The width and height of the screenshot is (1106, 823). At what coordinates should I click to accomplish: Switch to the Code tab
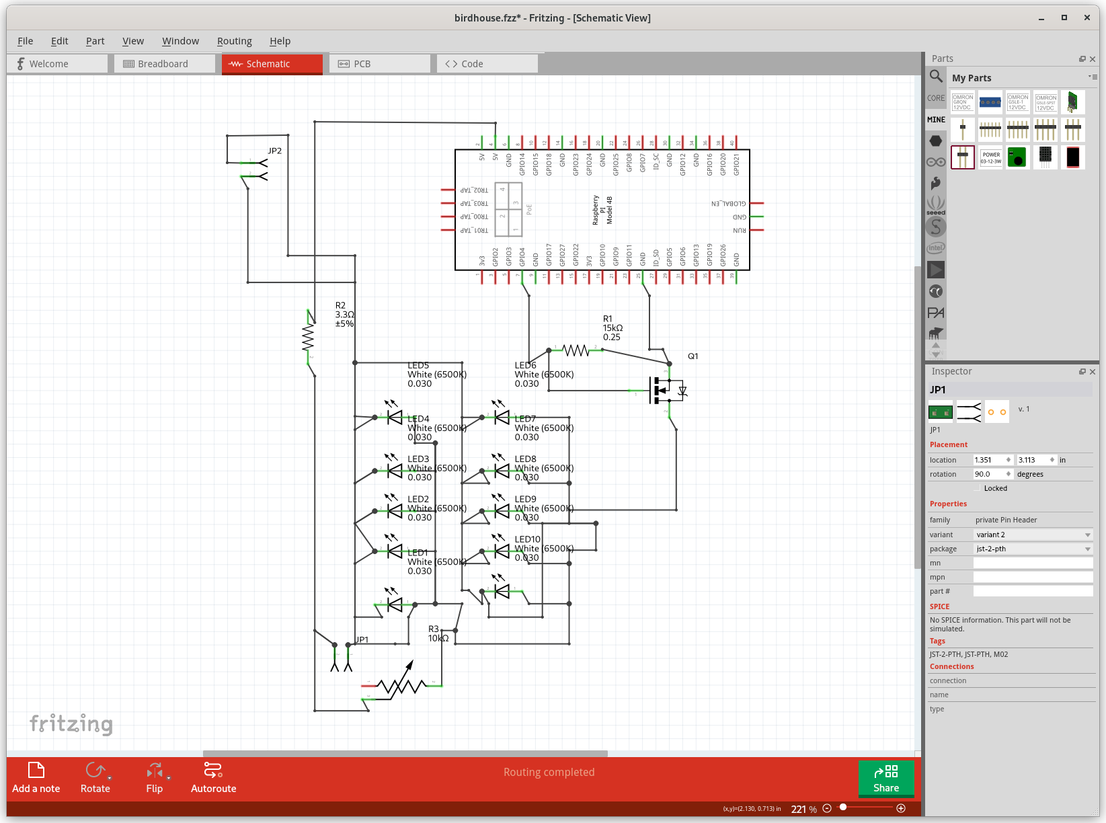tap(487, 64)
